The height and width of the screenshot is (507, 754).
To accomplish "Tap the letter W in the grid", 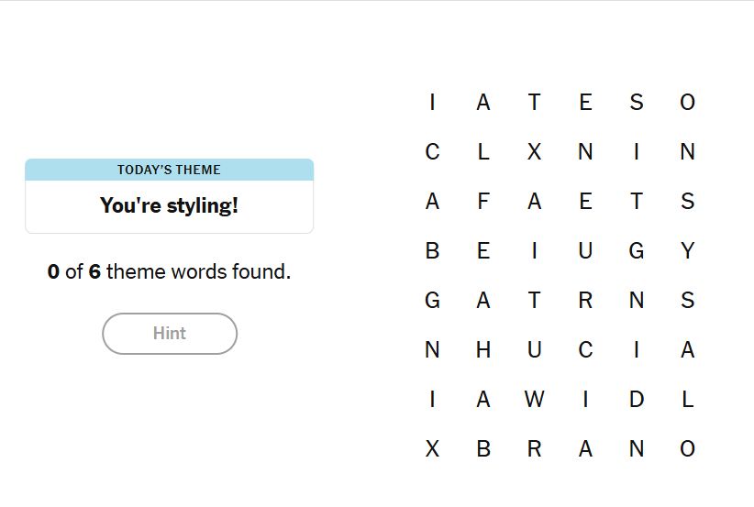I will click(535, 400).
